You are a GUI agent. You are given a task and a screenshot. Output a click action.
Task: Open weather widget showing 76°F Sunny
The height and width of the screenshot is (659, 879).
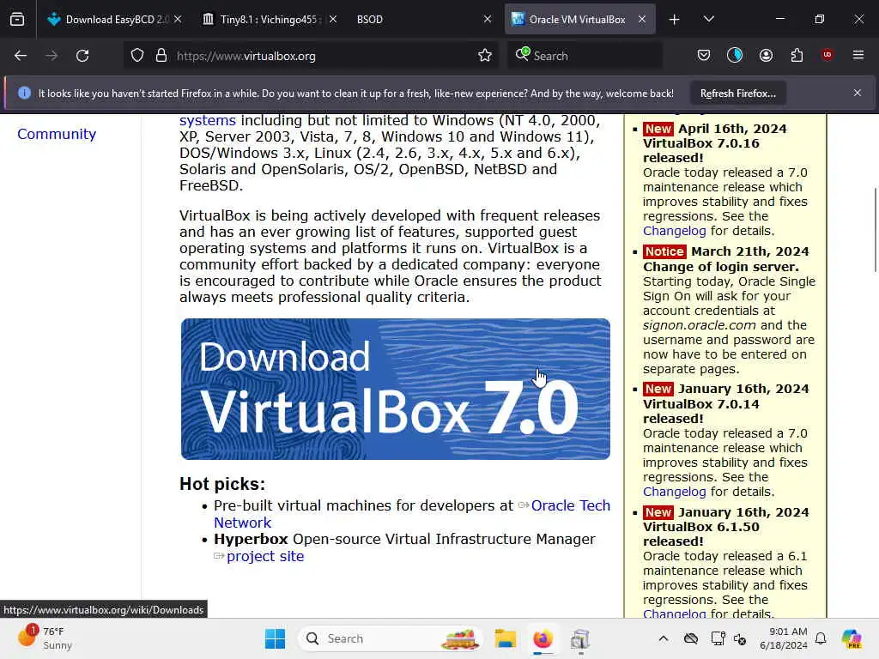45,638
